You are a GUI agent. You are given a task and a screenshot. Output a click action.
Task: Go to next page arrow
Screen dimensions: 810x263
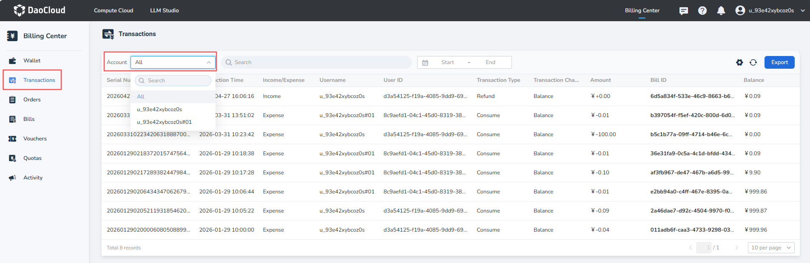point(737,248)
